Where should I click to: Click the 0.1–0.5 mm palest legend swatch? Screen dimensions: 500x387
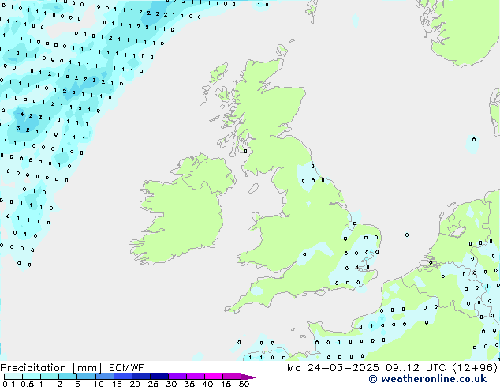[x=13, y=377]
